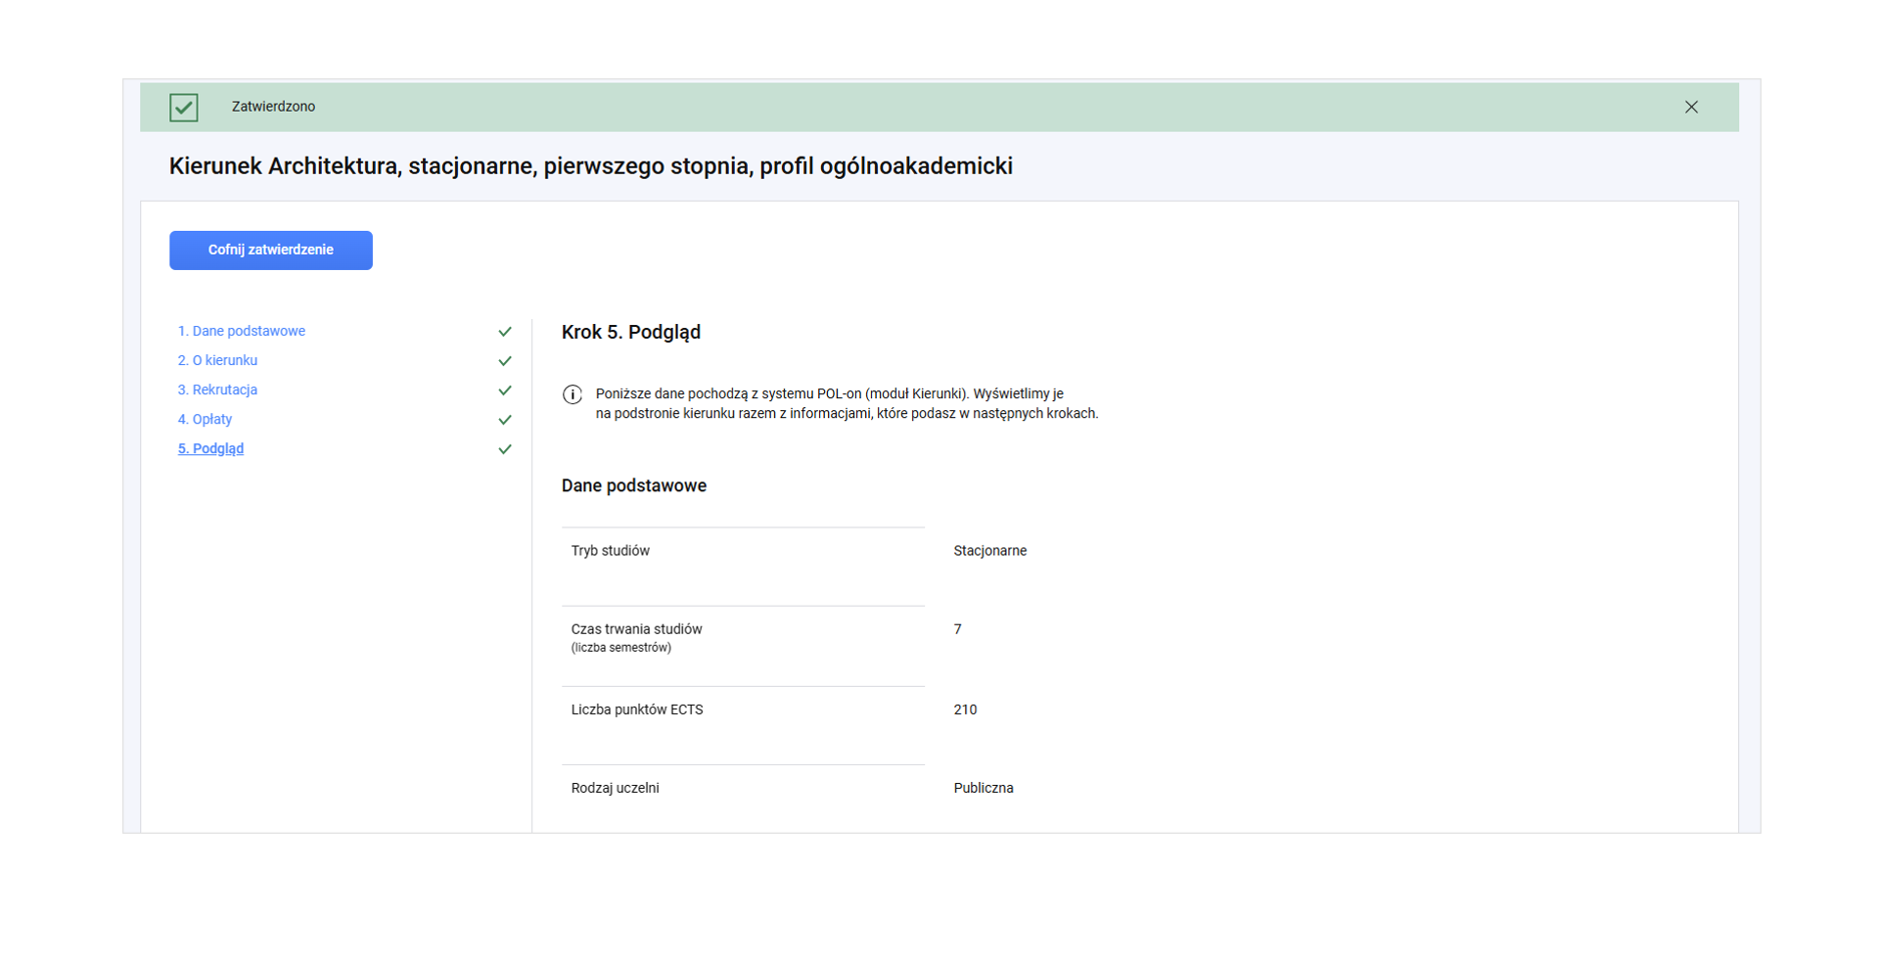This screenshot has height=961, width=1878.
Task: Go to step 2. O kierunku
Action: pos(217,361)
